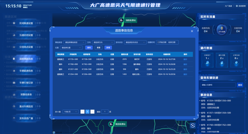This screenshot has height=134, width=248.
Task: Click the 开始日期 input
Action: pos(162,42)
